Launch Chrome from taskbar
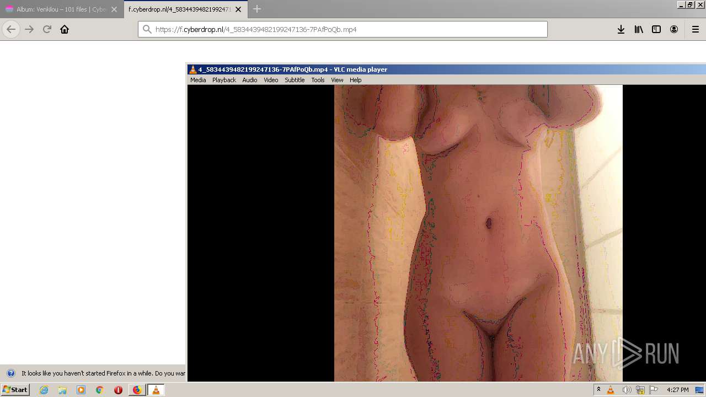Screen dimensions: 706x397 coord(99,390)
